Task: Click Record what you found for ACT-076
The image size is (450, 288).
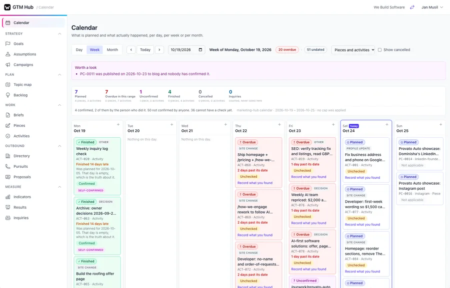Action: [x=308, y=223]
